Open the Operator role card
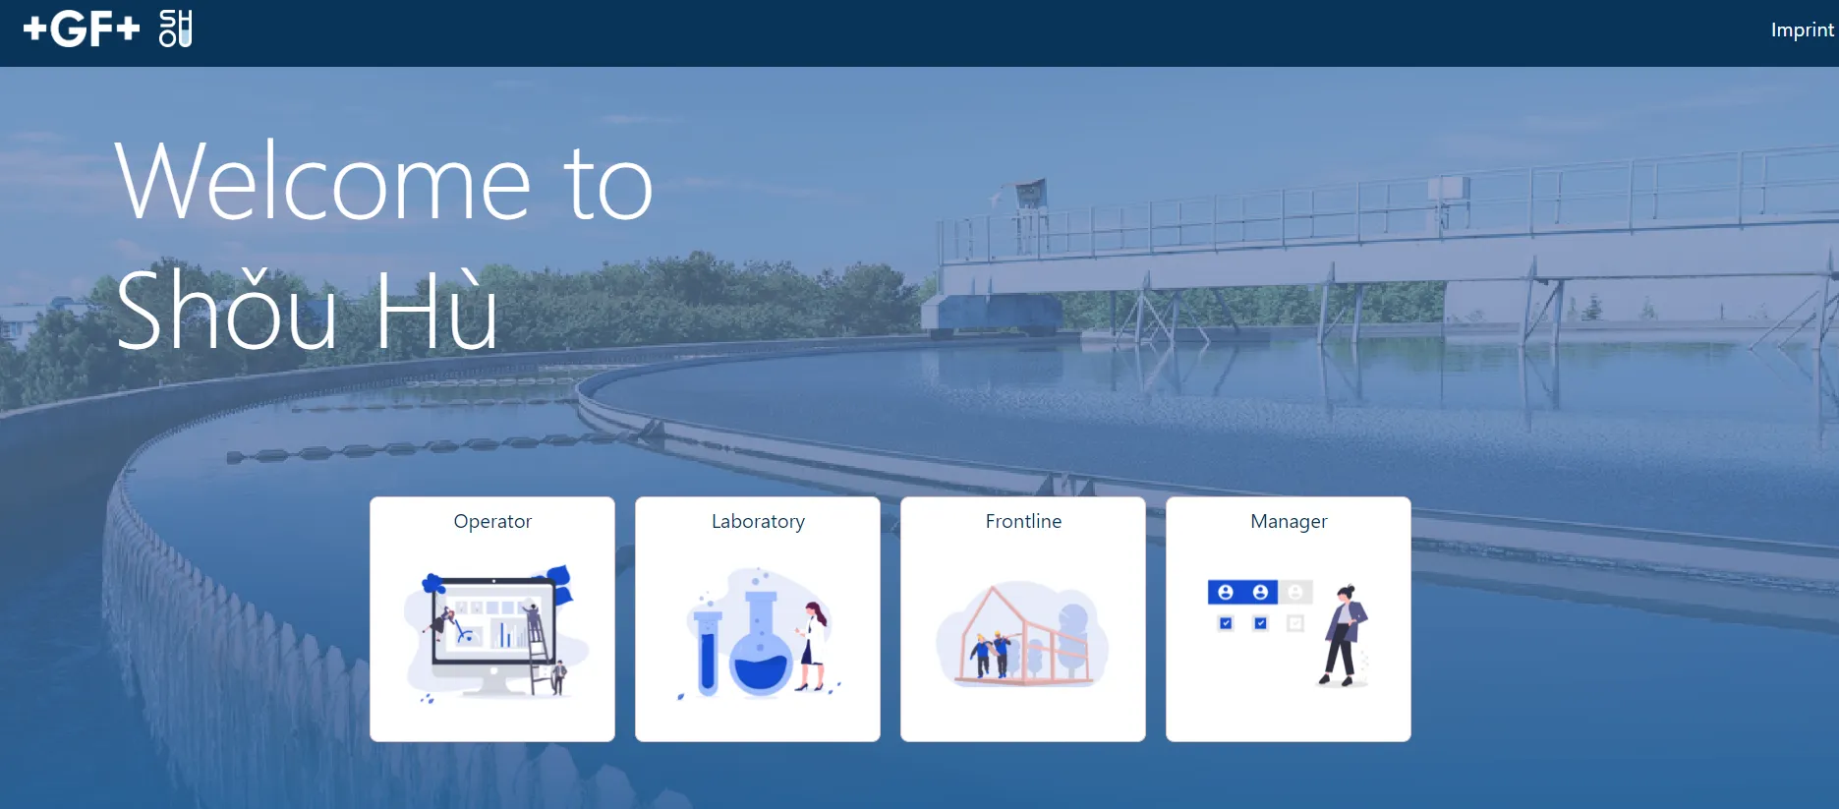Image resolution: width=1839 pixels, height=809 pixels. [492, 619]
